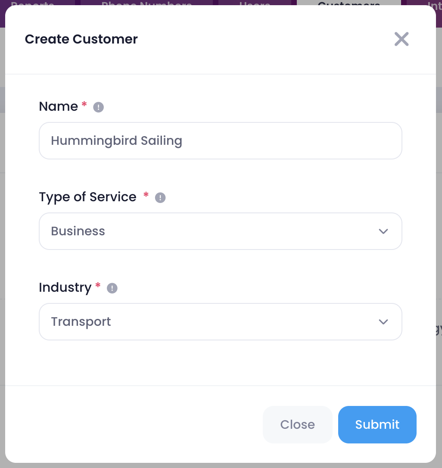Dismiss the Create Customer dialog with X icon
The height and width of the screenshot is (468, 442).
402,39
